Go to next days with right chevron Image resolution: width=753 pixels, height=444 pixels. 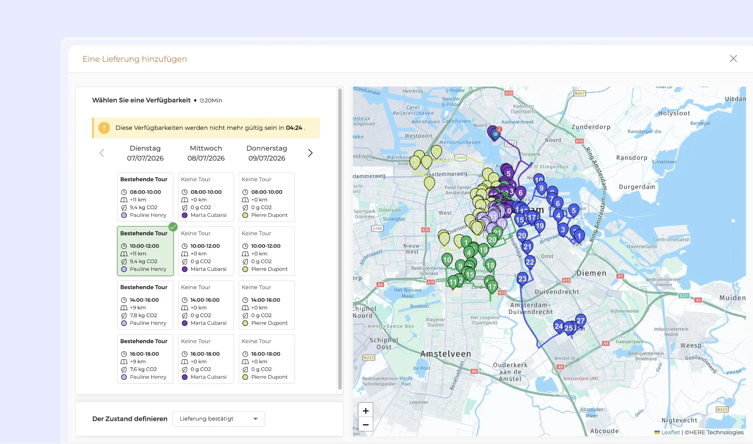[310, 153]
